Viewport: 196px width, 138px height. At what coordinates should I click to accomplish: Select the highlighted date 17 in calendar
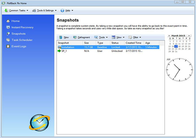(x=176, y=46)
